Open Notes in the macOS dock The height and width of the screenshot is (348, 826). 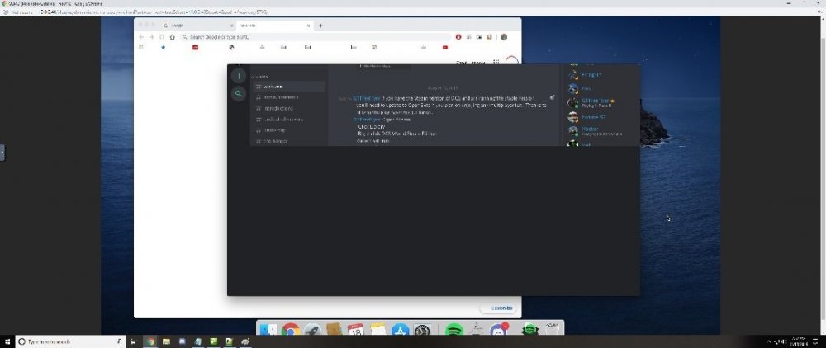coord(377,330)
